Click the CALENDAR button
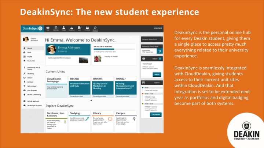 pyautogui.click(x=156, y=115)
